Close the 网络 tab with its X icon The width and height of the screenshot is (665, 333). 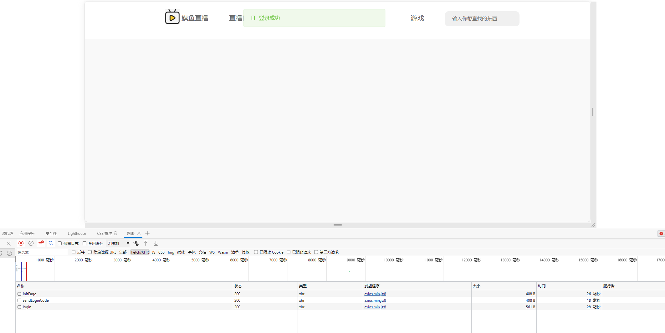[139, 233]
